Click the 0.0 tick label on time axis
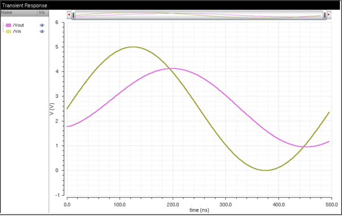 (67, 205)
